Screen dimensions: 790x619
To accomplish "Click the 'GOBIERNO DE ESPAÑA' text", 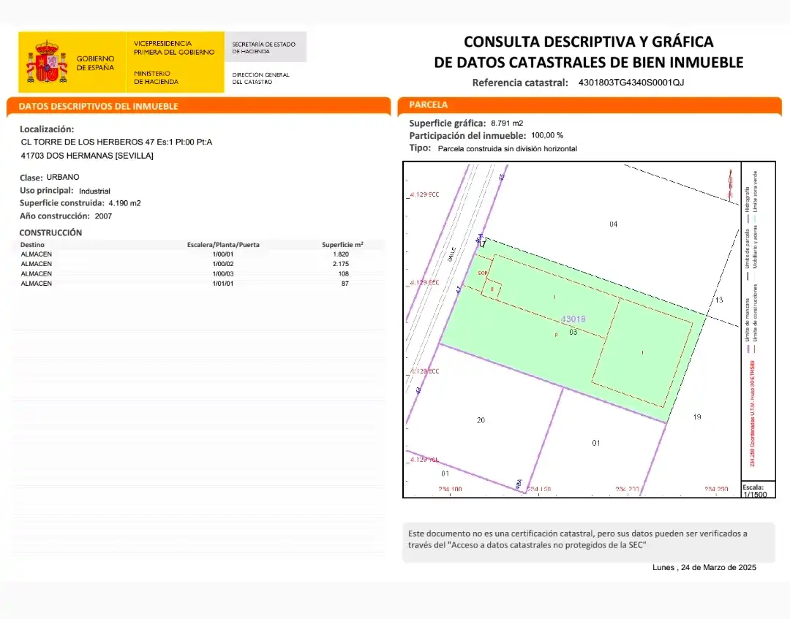I will (95, 63).
